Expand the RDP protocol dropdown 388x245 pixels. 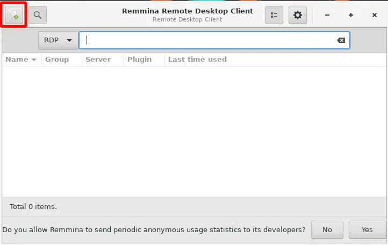pyautogui.click(x=58, y=40)
